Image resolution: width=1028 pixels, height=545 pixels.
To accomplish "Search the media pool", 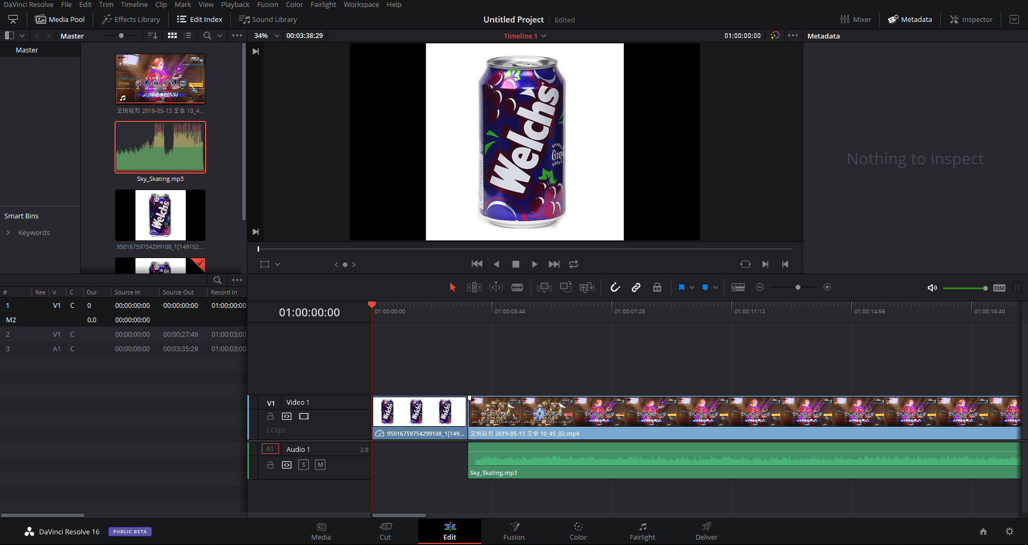I will click(207, 36).
